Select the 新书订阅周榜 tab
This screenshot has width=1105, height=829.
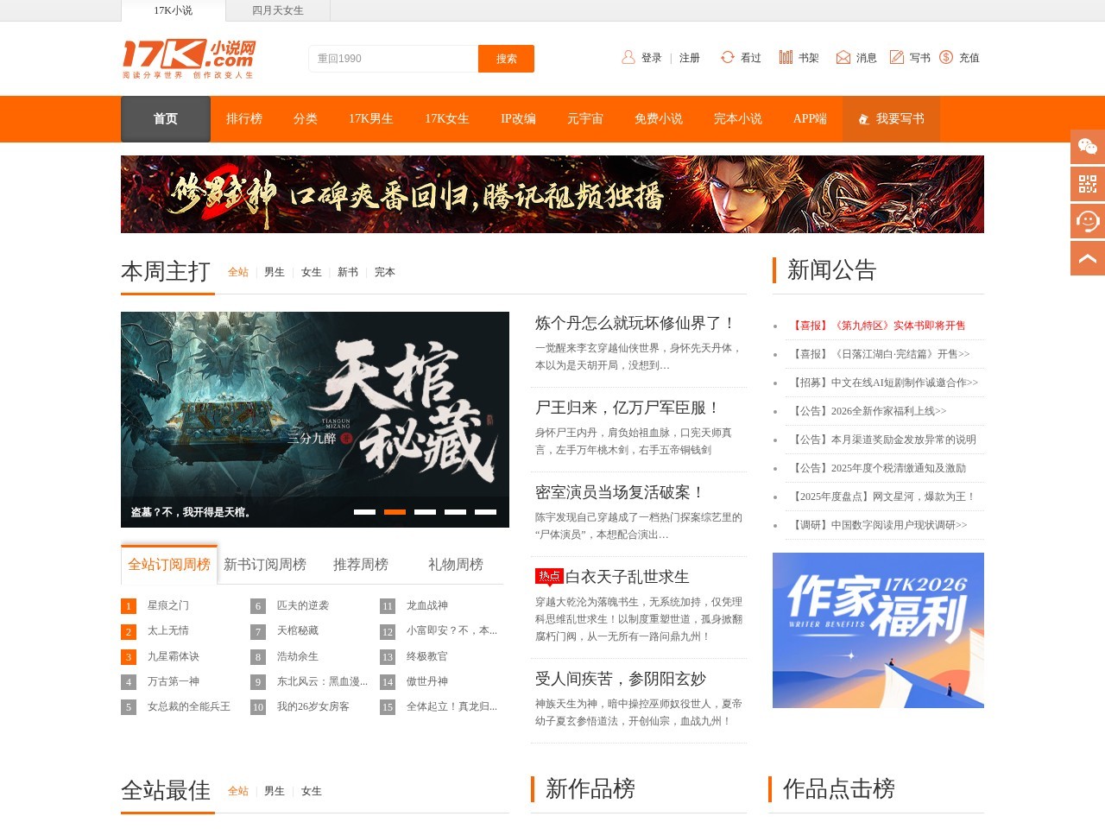265,564
